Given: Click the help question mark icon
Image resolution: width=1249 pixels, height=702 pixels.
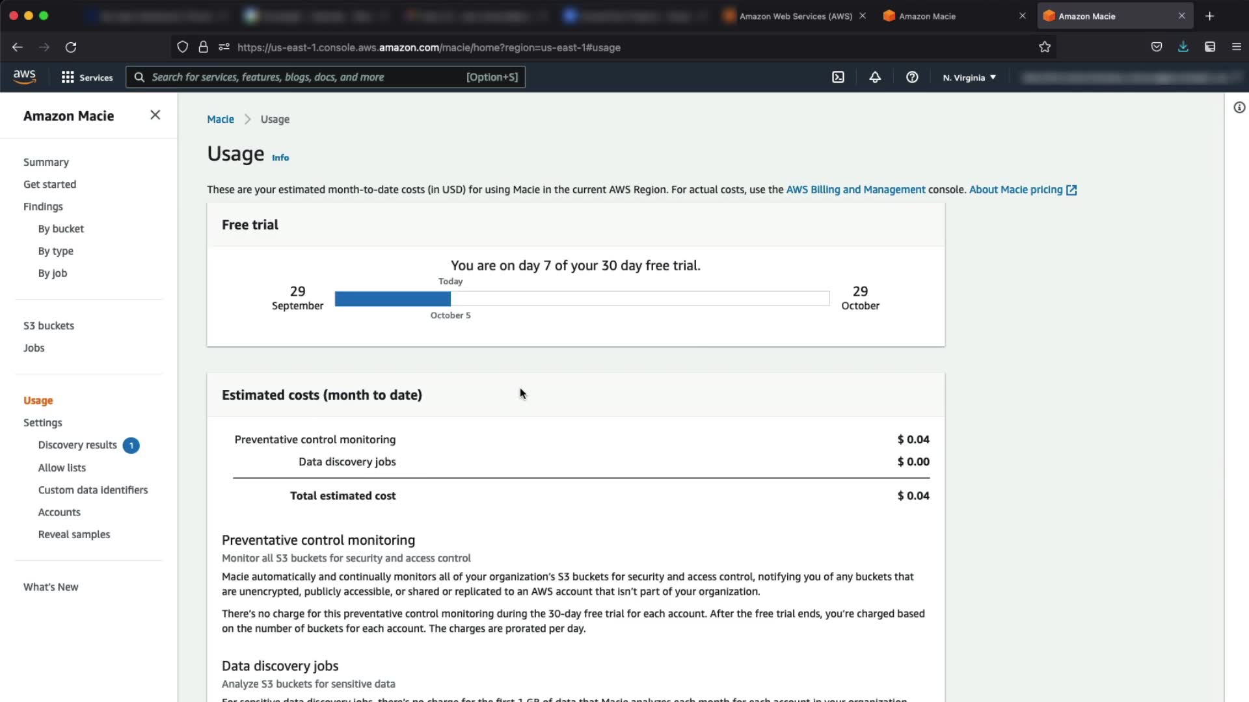Looking at the screenshot, I should (x=912, y=77).
